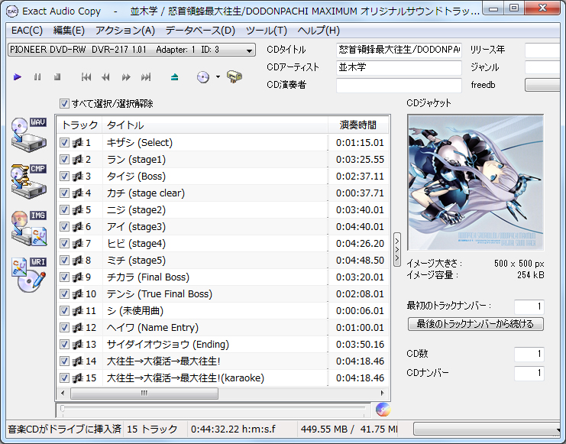The image size is (566, 444).
Task: Click the mailbox submit icon
Action: click(234, 76)
